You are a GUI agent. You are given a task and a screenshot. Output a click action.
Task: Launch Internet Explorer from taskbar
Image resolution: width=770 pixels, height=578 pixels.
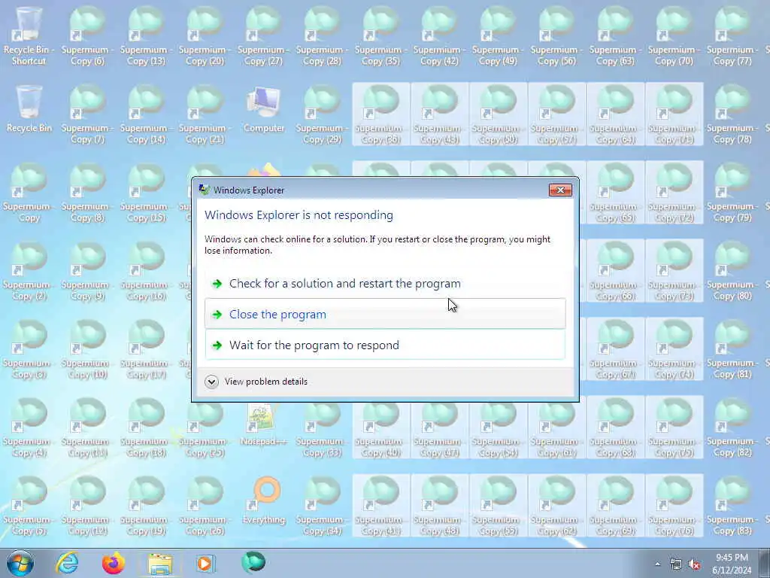pyautogui.click(x=67, y=563)
